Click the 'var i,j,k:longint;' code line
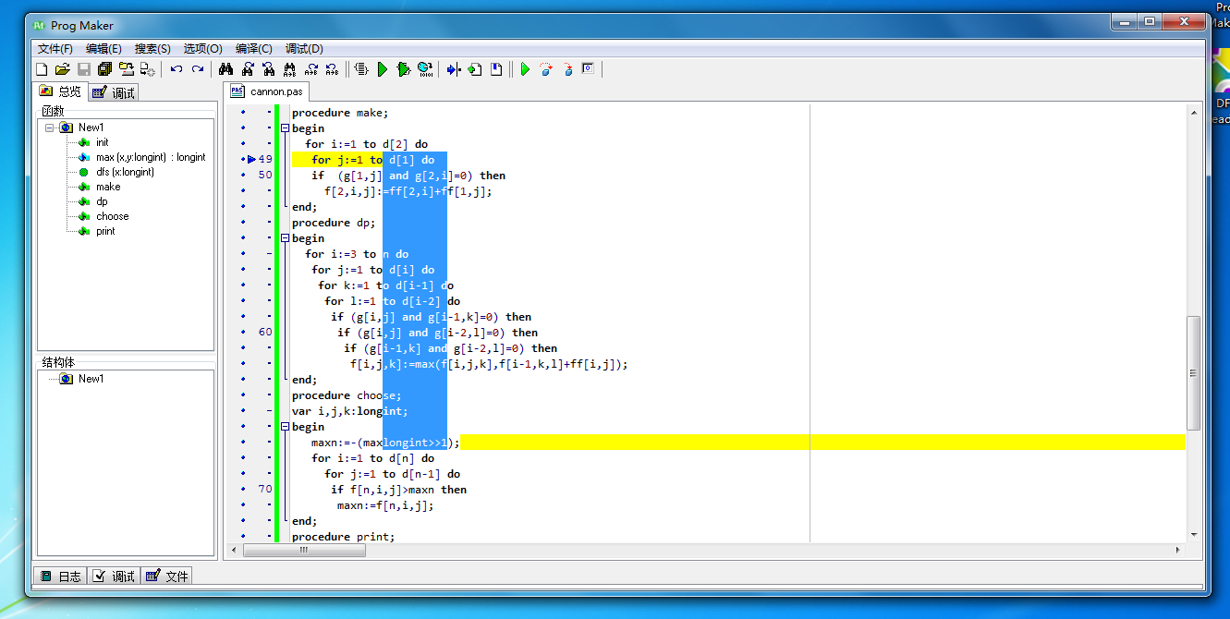Image resolution: width=1230 pixels, height=619 pixels. tap(349, 411)
